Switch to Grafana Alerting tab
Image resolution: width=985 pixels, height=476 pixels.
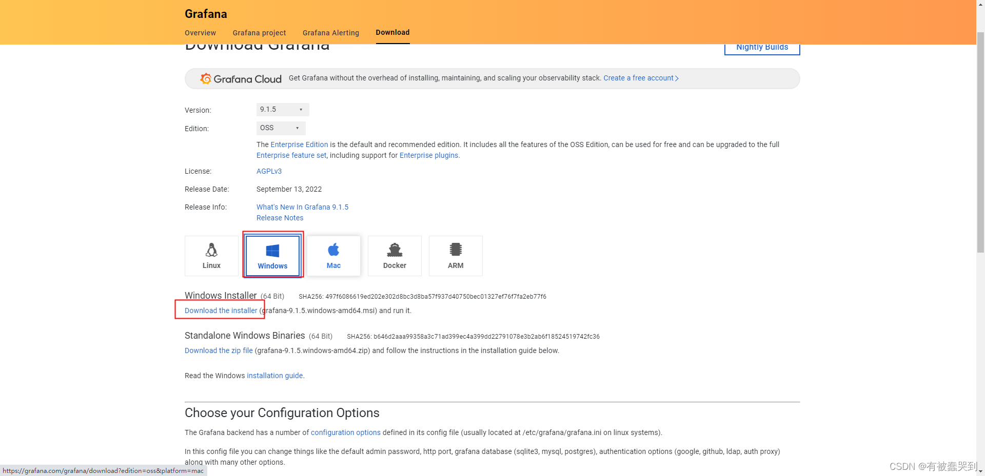[331, 33]
